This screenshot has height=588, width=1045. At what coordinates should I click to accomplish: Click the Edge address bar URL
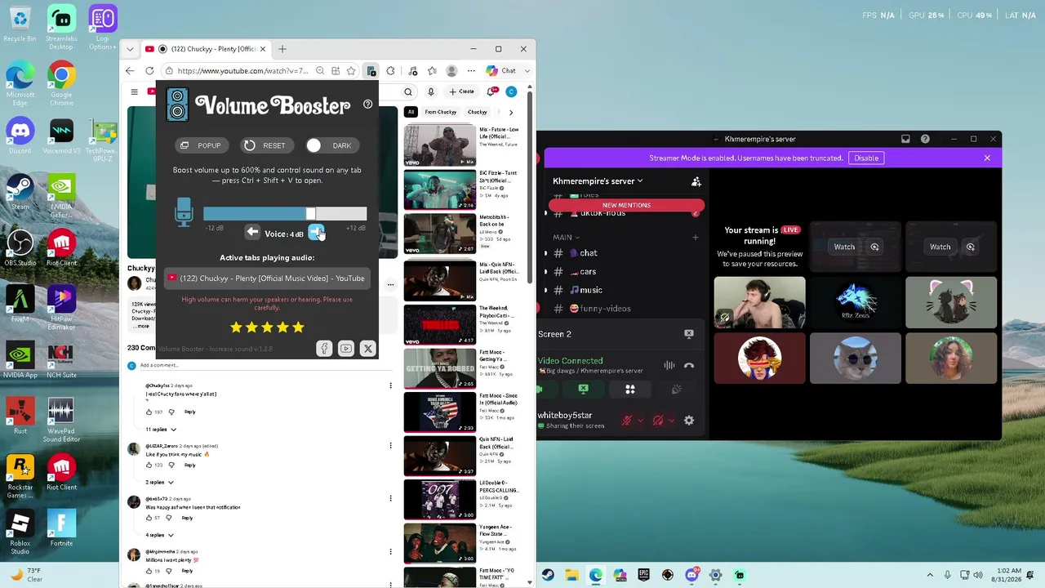tap(242, 71)
